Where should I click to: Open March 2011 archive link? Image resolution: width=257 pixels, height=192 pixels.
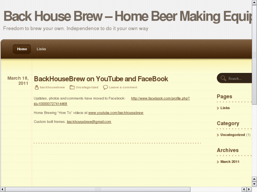pyautogui.click(x=230, y=162)
